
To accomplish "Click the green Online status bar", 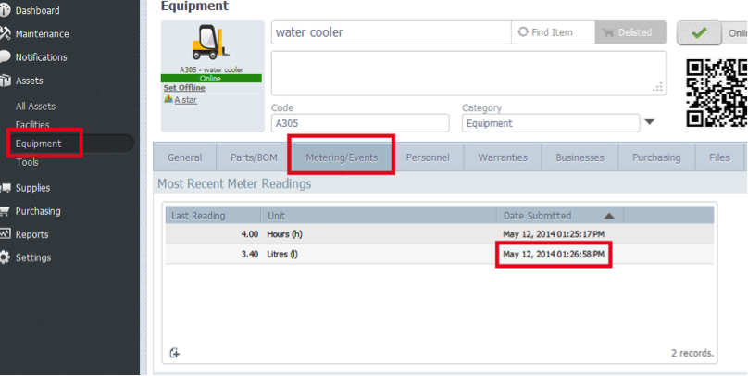I will 211,78.
